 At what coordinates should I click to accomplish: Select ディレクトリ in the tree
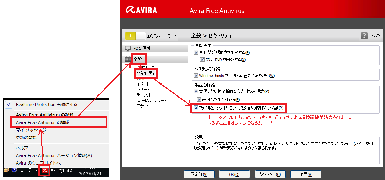(145, 95)
